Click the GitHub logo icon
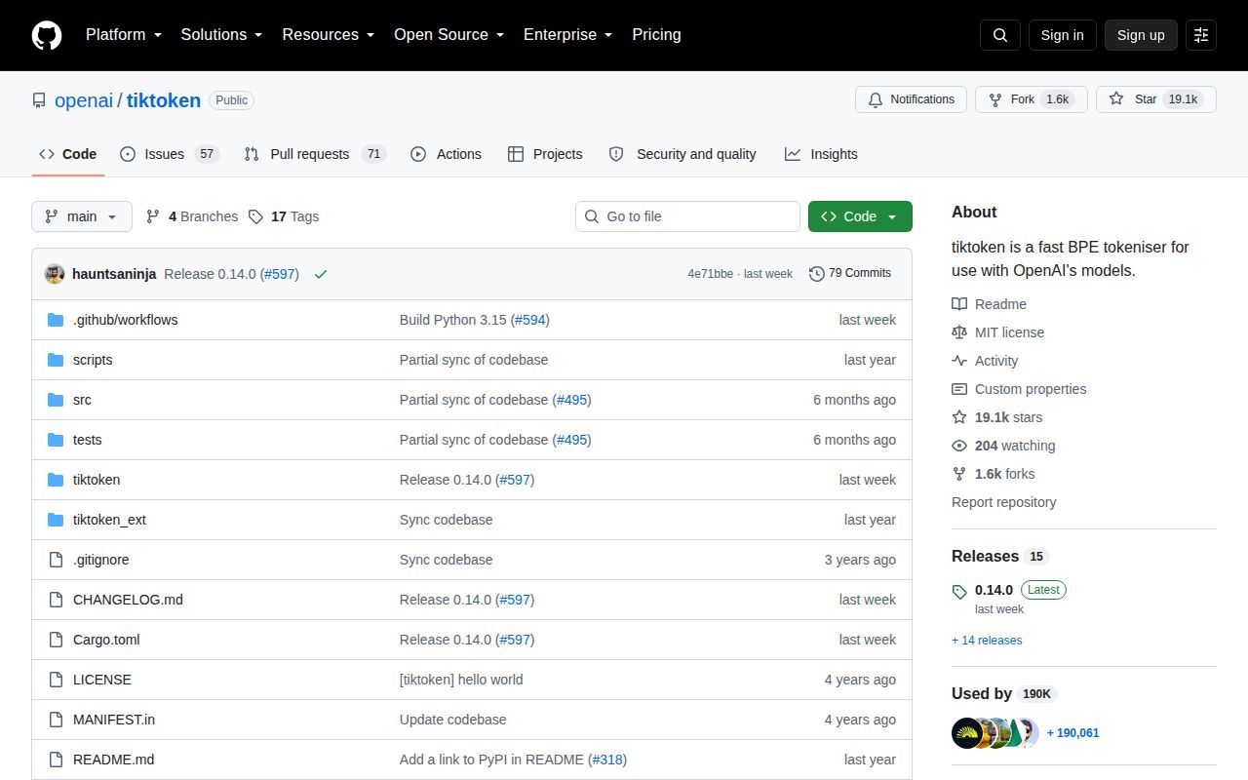Image resolution: width=1248 pixels, height=780 pixels. [x=47, y=35]
